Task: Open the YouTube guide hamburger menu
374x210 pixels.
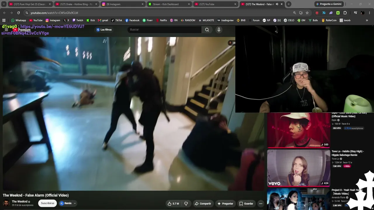Action: coord(6,30)
